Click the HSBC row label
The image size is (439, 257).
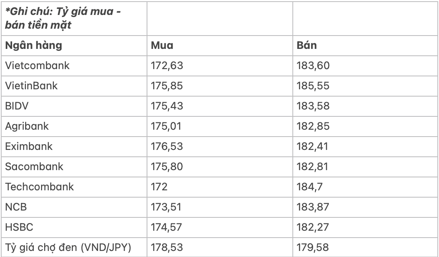point(19,228)
